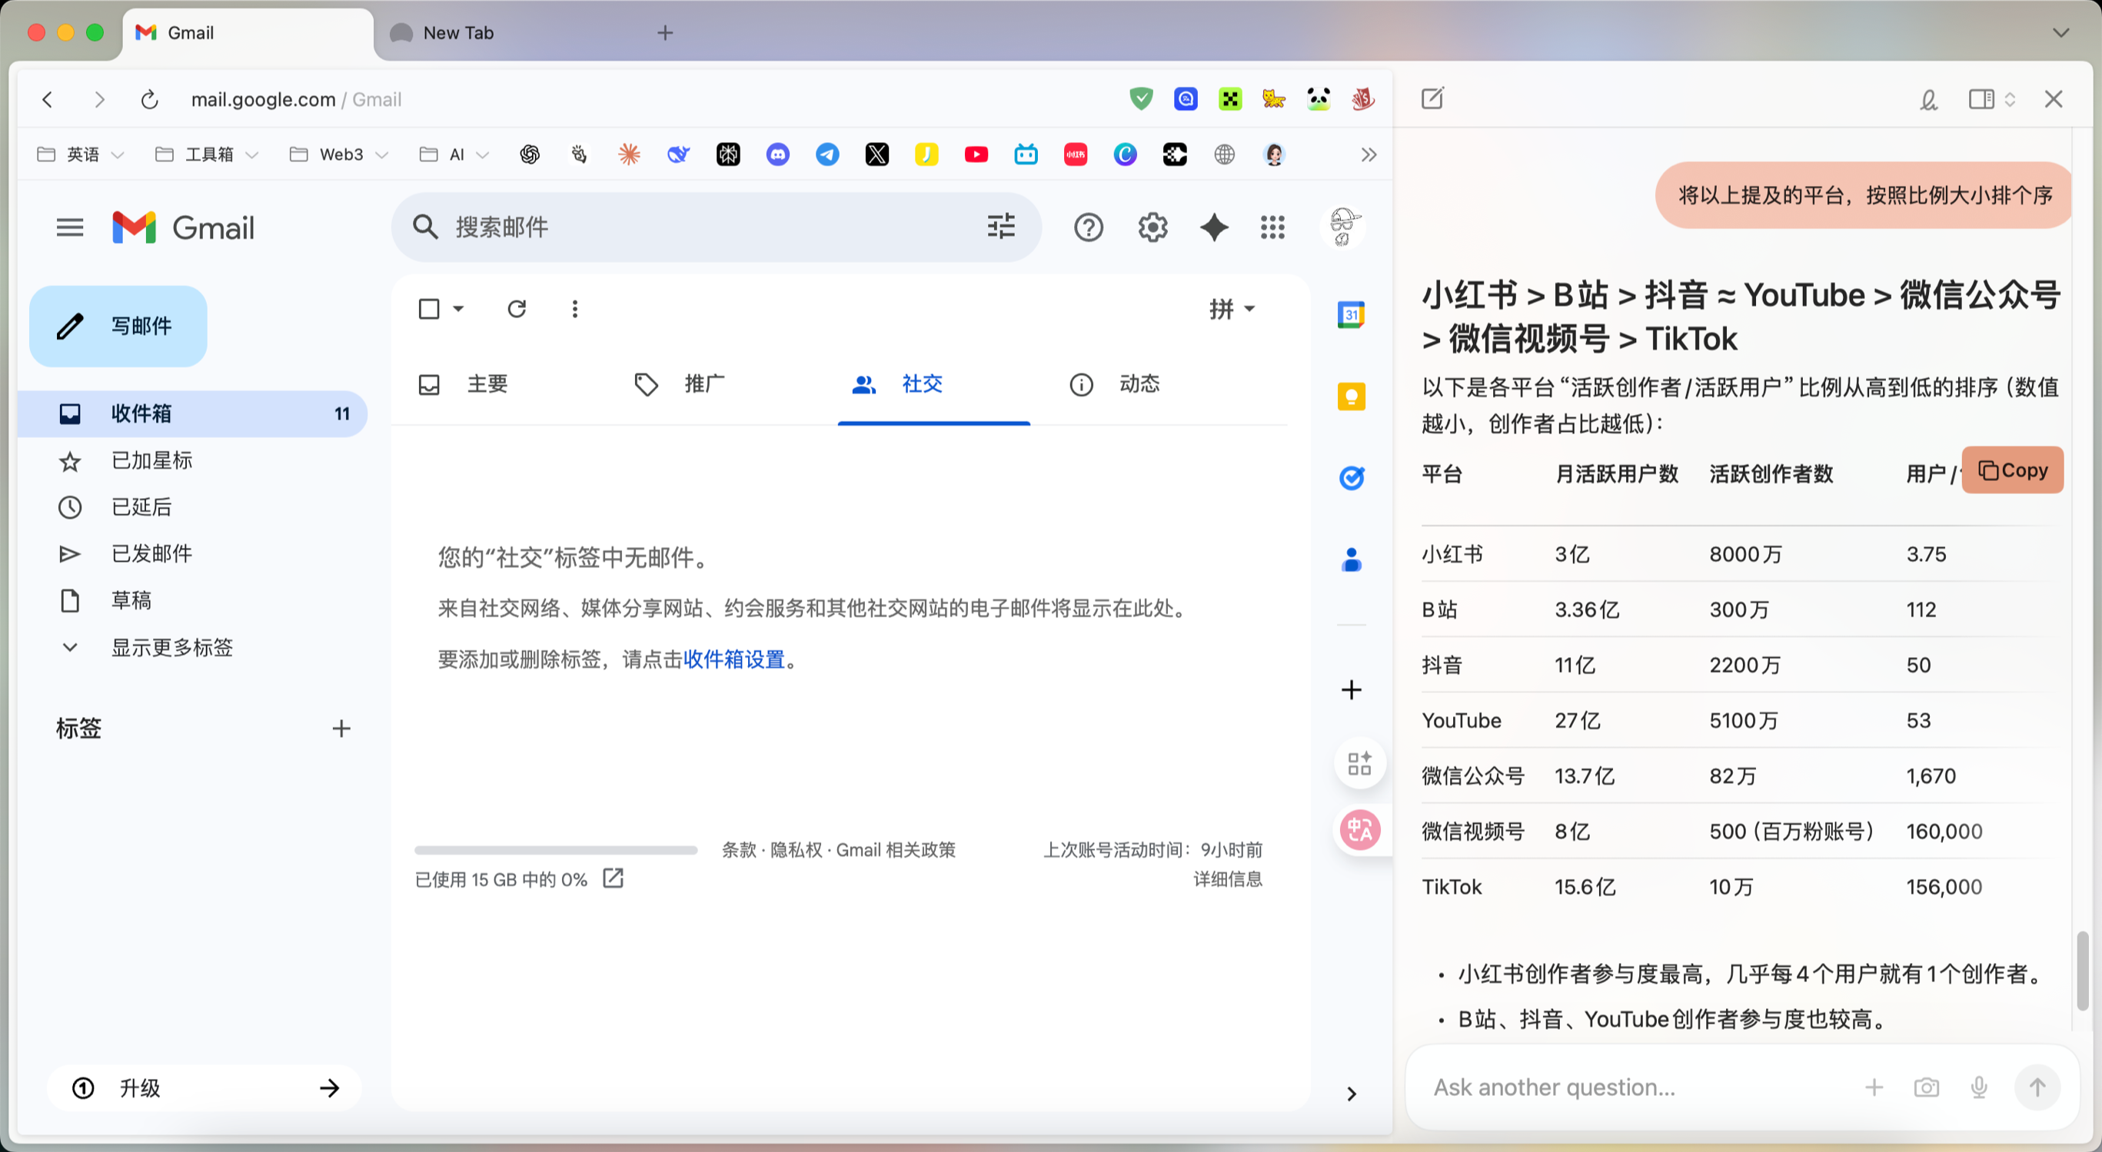Open Gmail support help icon
Screen dimensions: 2102x1152
pos(1089,227)
